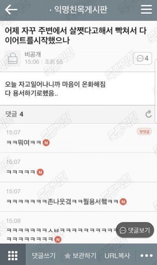Click the N badge on the last comment
The image size is (157, 265).
58,239
